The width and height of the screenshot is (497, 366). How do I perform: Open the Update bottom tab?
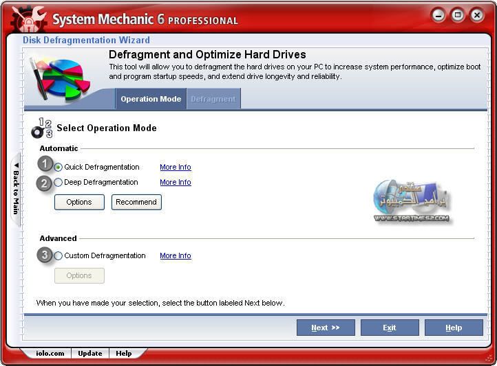click(90, 354)
